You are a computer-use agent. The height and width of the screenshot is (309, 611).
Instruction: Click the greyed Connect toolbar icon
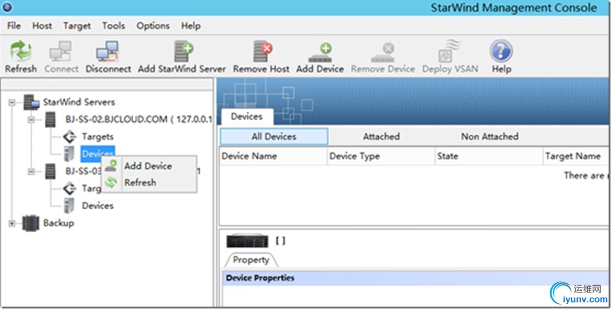click(x=61, y=51)
